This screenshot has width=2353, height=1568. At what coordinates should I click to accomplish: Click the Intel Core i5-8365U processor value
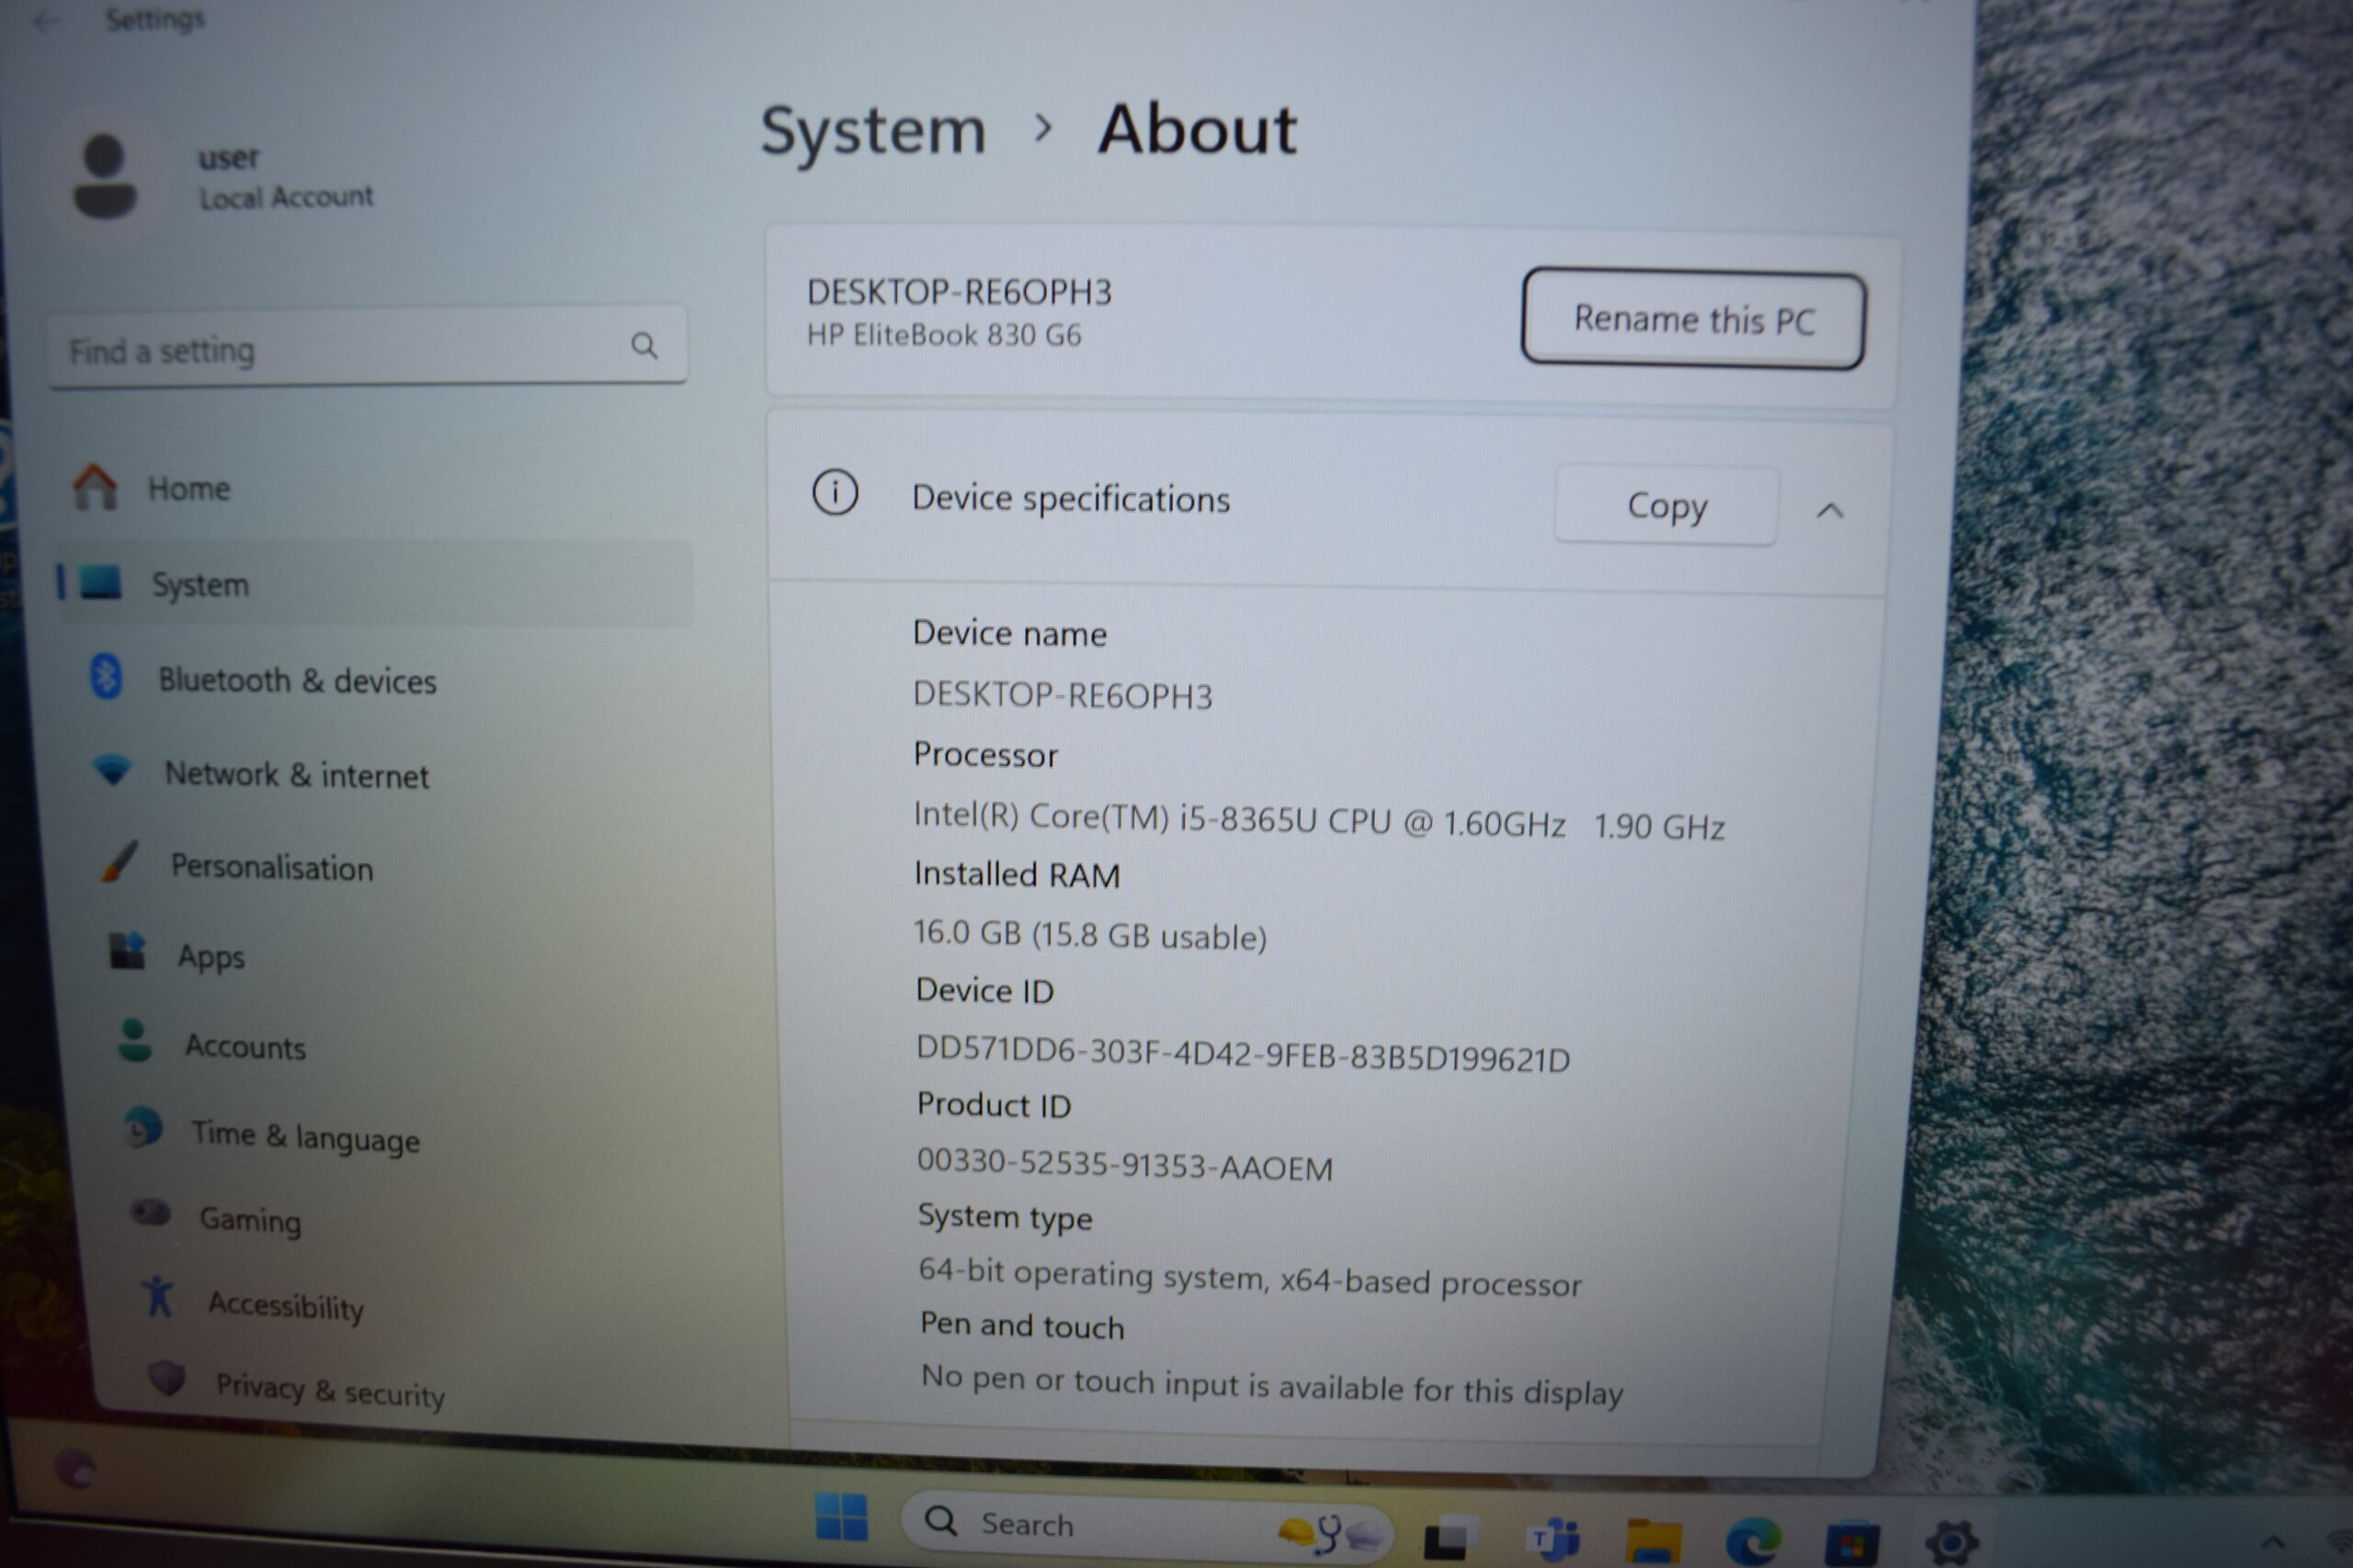[1319, 820]
